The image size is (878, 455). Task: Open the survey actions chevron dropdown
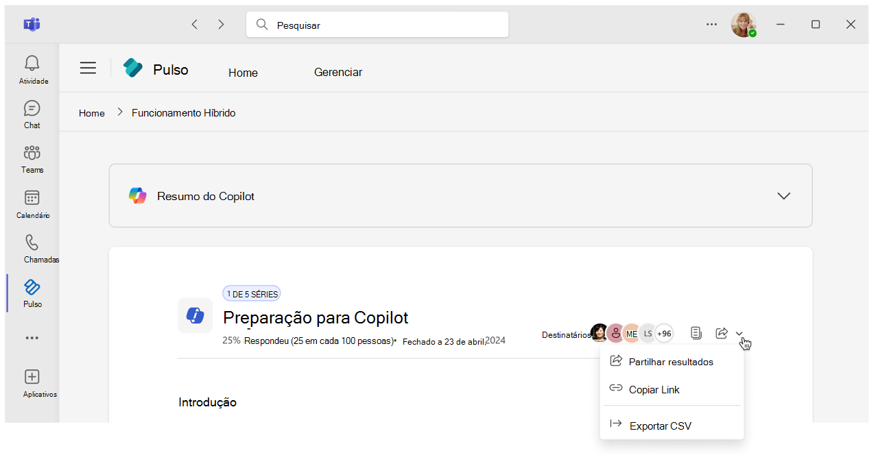(739, 333)
